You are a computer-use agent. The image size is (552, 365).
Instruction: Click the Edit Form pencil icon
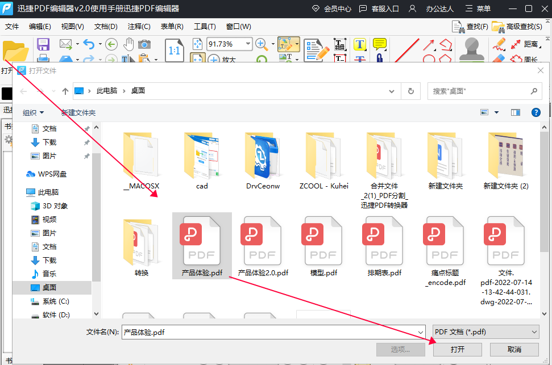[x=316, y=50]
